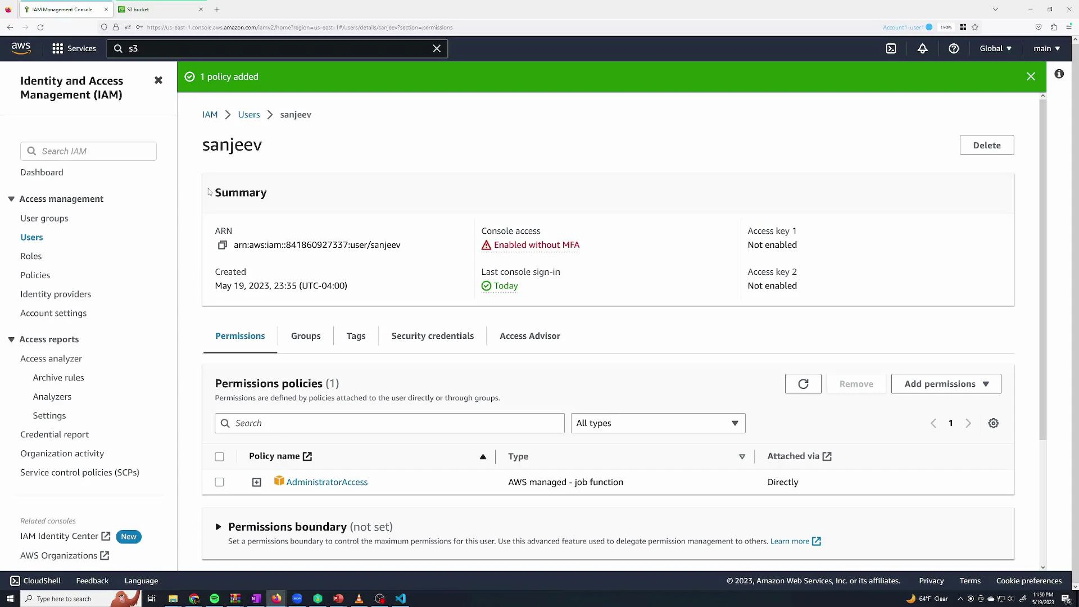Expand the Permissions boundary section
The width and height of the screenshot is (1079, 607).
pyautogui.click(x=219, y=527)
